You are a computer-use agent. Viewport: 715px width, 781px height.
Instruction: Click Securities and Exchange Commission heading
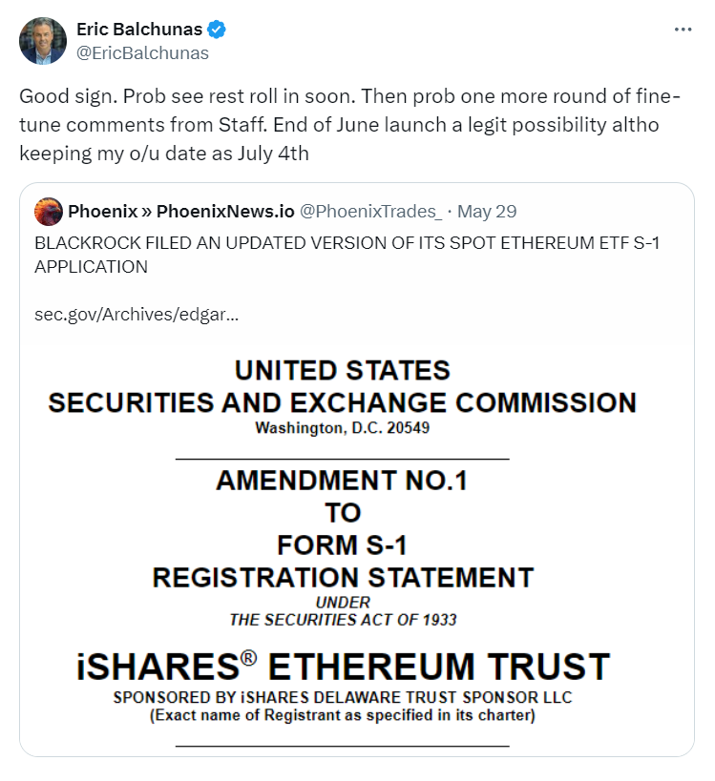343,402
